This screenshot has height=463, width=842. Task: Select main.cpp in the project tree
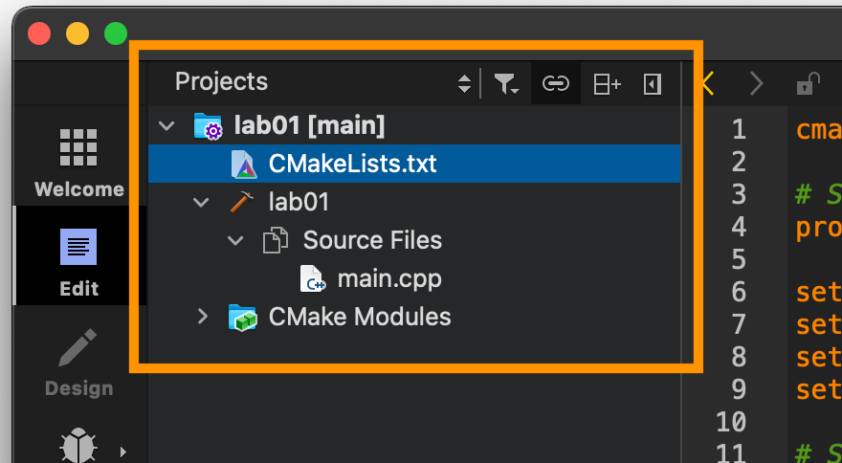[389, 278]
